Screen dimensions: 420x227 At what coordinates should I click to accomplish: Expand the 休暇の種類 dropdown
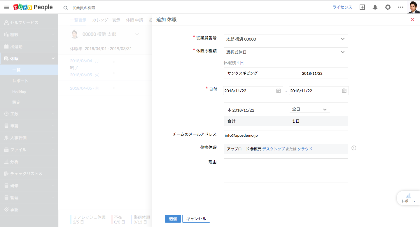(x=342, y=52)
